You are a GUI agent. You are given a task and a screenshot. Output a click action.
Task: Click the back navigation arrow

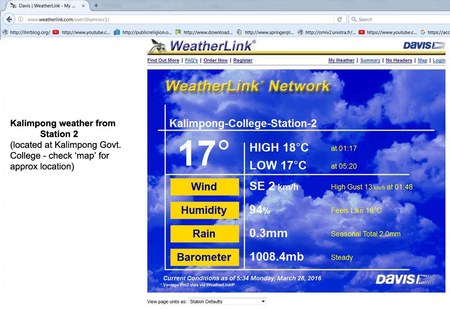(8, 19)
